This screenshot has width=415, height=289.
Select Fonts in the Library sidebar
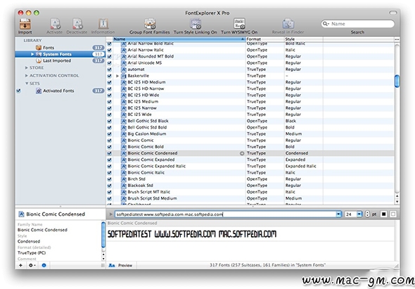[49, 48]
